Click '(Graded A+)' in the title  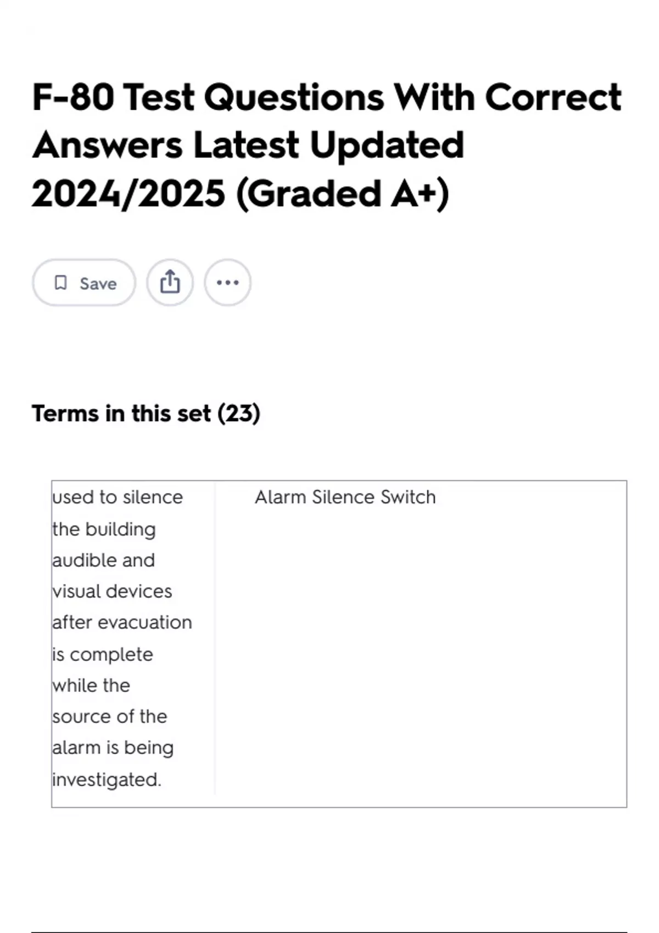(342, 194)
